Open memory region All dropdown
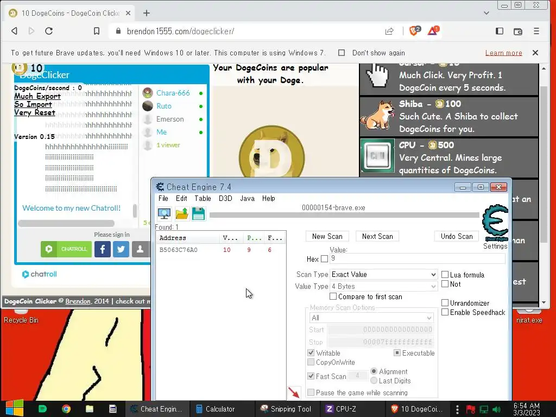 click(x=371, y=318)
